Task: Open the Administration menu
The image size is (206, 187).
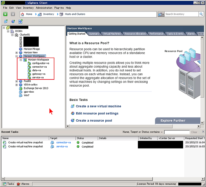Action: [44, 8]
